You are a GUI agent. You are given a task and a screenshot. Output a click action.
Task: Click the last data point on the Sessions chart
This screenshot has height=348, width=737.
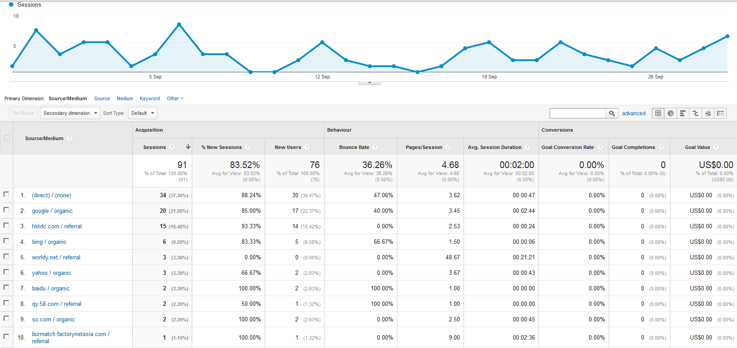tap(727, 36)
